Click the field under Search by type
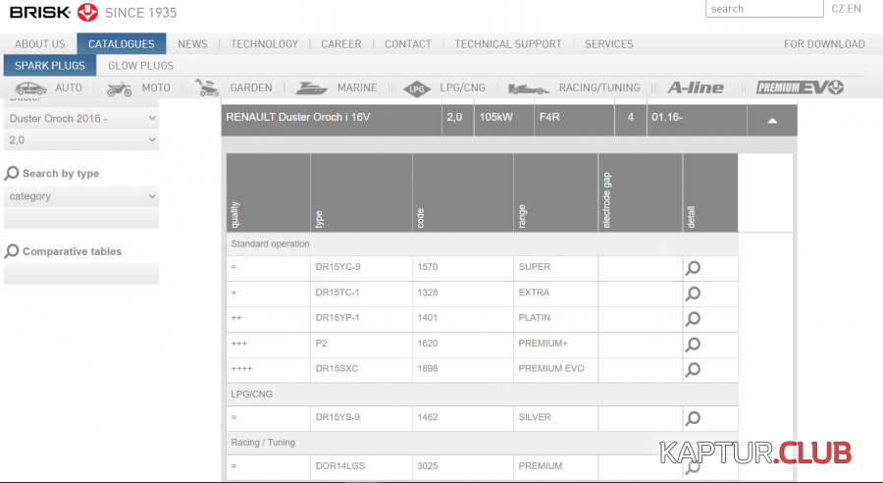 pyautogui.click(x=81, y=218)
